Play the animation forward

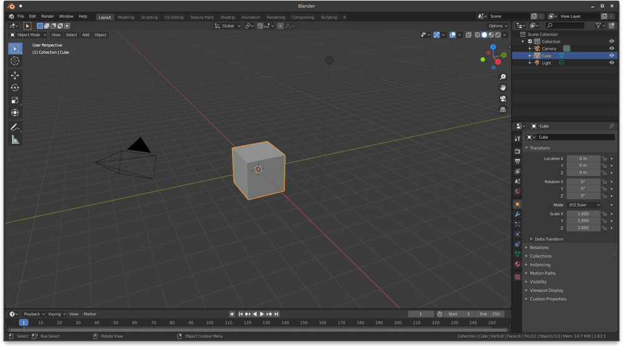[x=262, y=314]
